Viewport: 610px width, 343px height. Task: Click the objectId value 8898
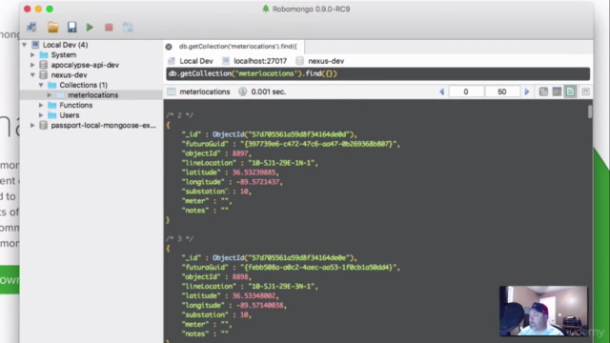(x=240, y=277)
